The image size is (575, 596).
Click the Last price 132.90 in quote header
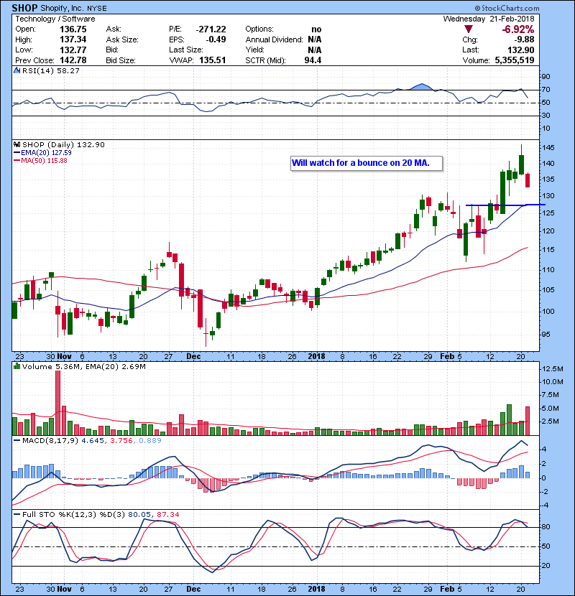[x=520, y=50]
